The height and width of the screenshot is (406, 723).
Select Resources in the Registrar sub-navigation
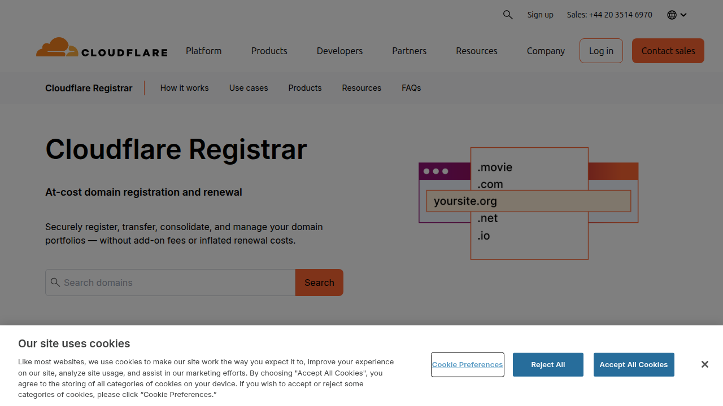tap(361, 88)
